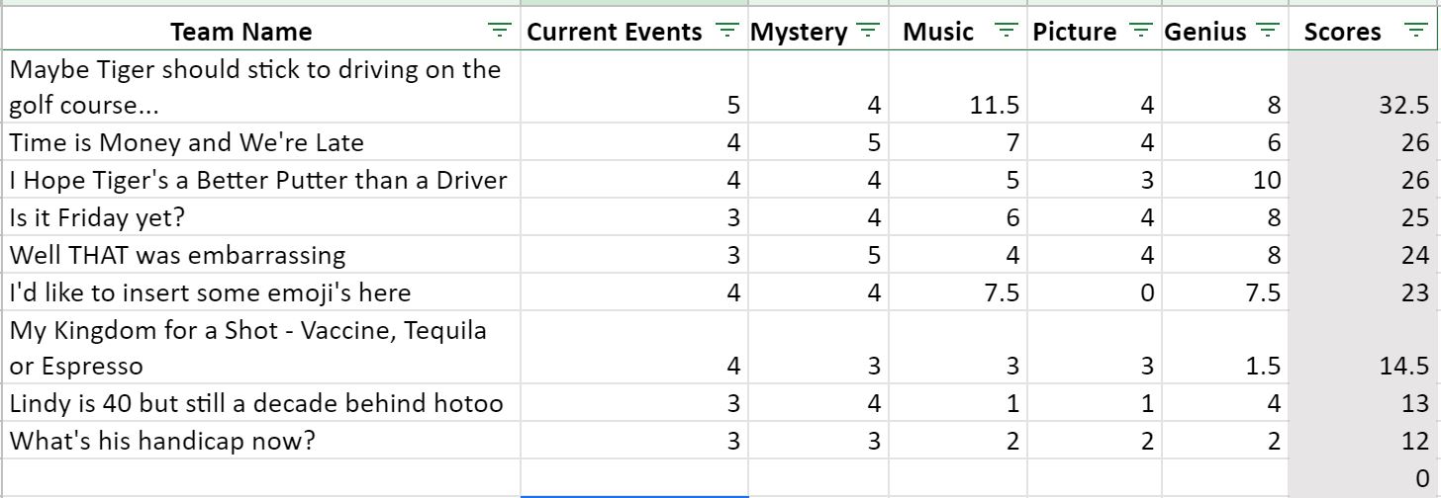Select 'What's his handicap now?' cell
This screenshot has height=498, width=1441.
point(260,440)
